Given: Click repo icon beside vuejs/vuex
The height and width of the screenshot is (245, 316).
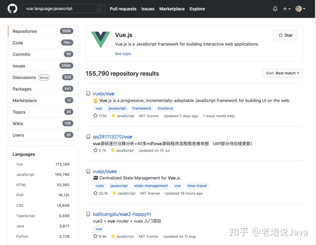Looking at the screenshot, I should 88,171.
